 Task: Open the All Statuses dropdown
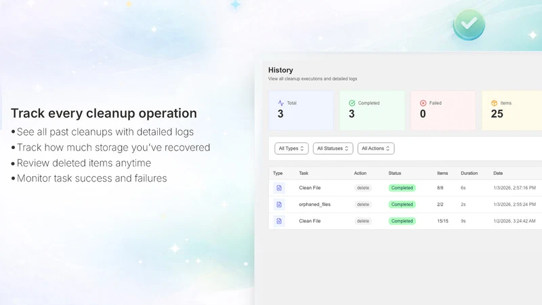click(333, 148)
